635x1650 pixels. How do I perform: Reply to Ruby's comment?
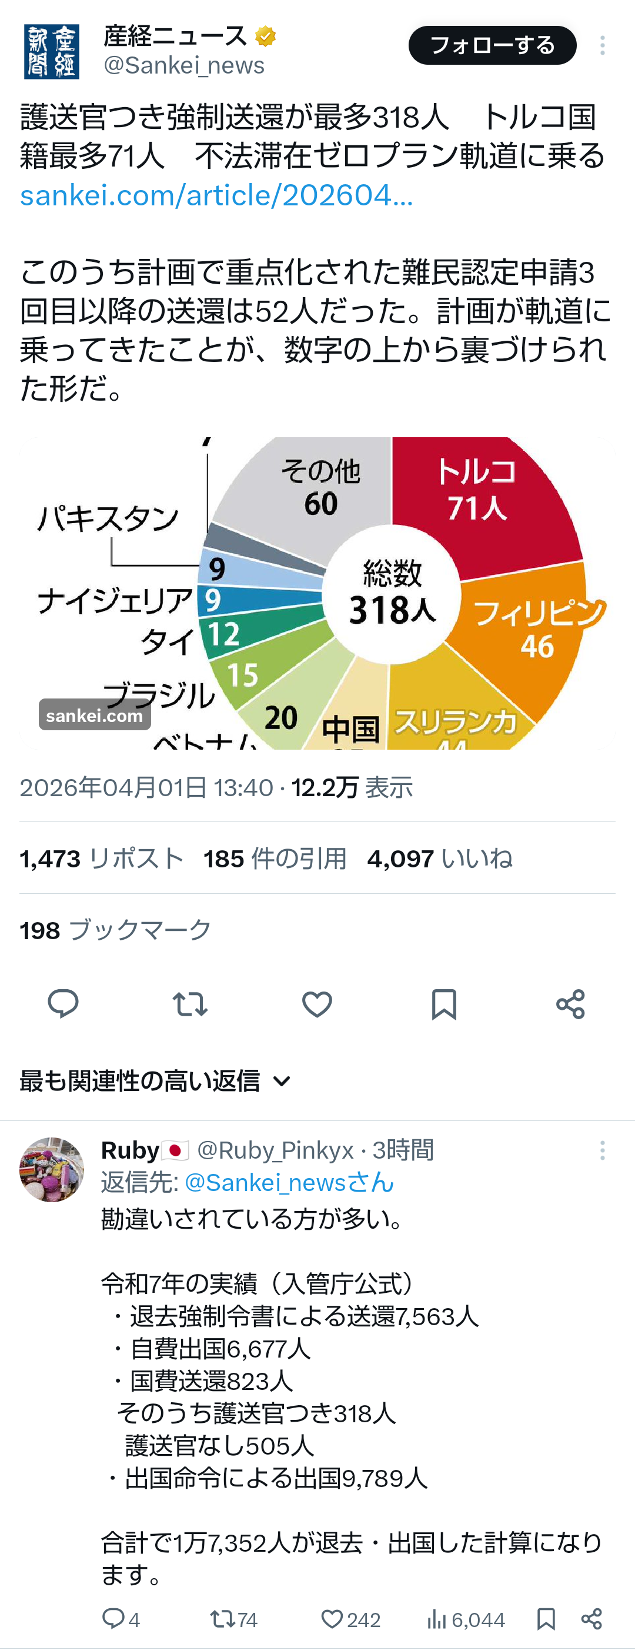[x=114, y=1619]
